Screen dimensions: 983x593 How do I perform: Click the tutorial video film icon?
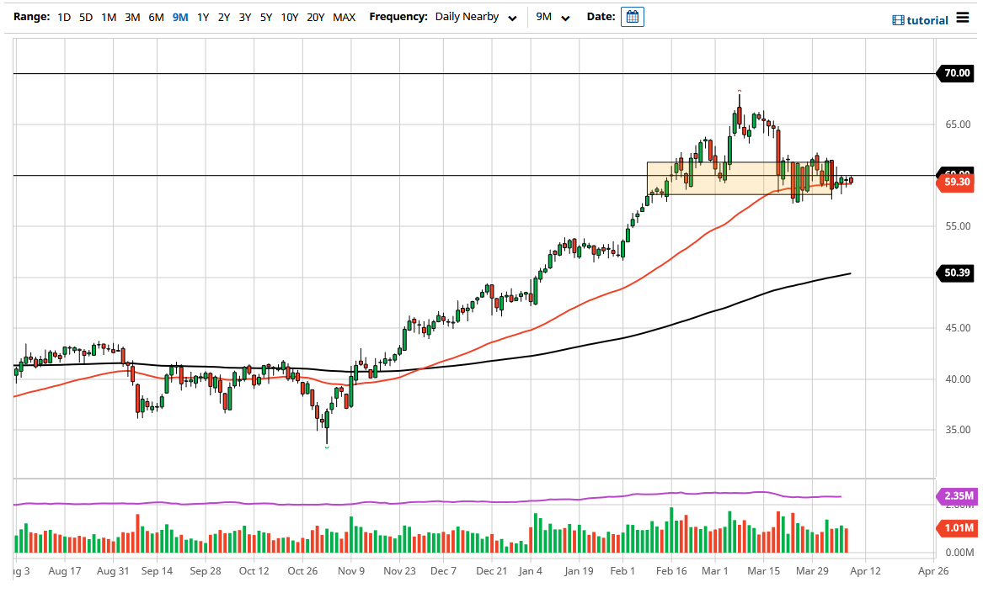pos(900,20)
